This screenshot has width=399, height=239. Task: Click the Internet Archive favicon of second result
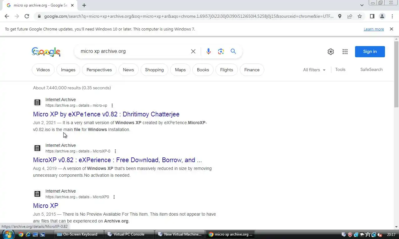(x=37, y=148)
